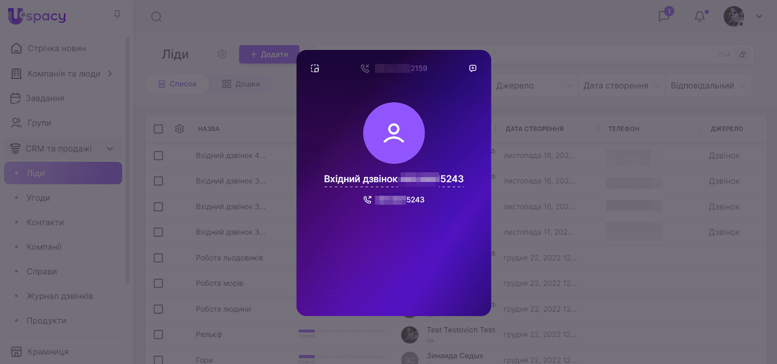Click the sidebar scrollbar
The image size is (777, 364).
point(128,160)
